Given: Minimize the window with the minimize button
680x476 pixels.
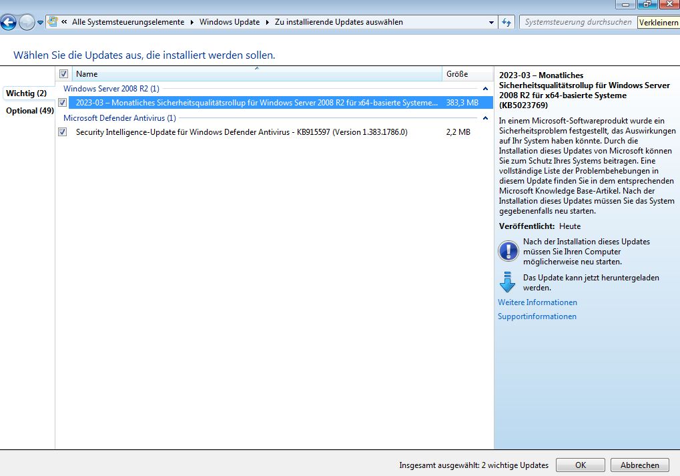Looking at the screenshot, I should (x=626, y=4).
